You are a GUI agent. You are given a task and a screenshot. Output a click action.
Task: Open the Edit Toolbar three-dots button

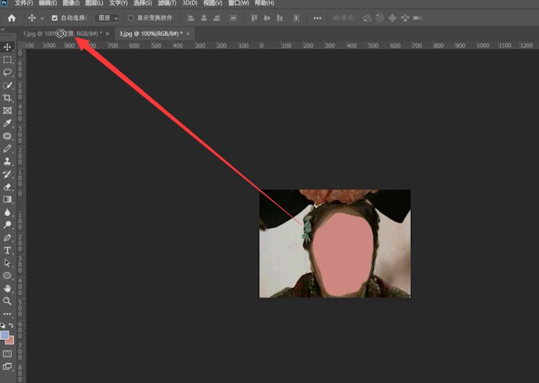7,314
